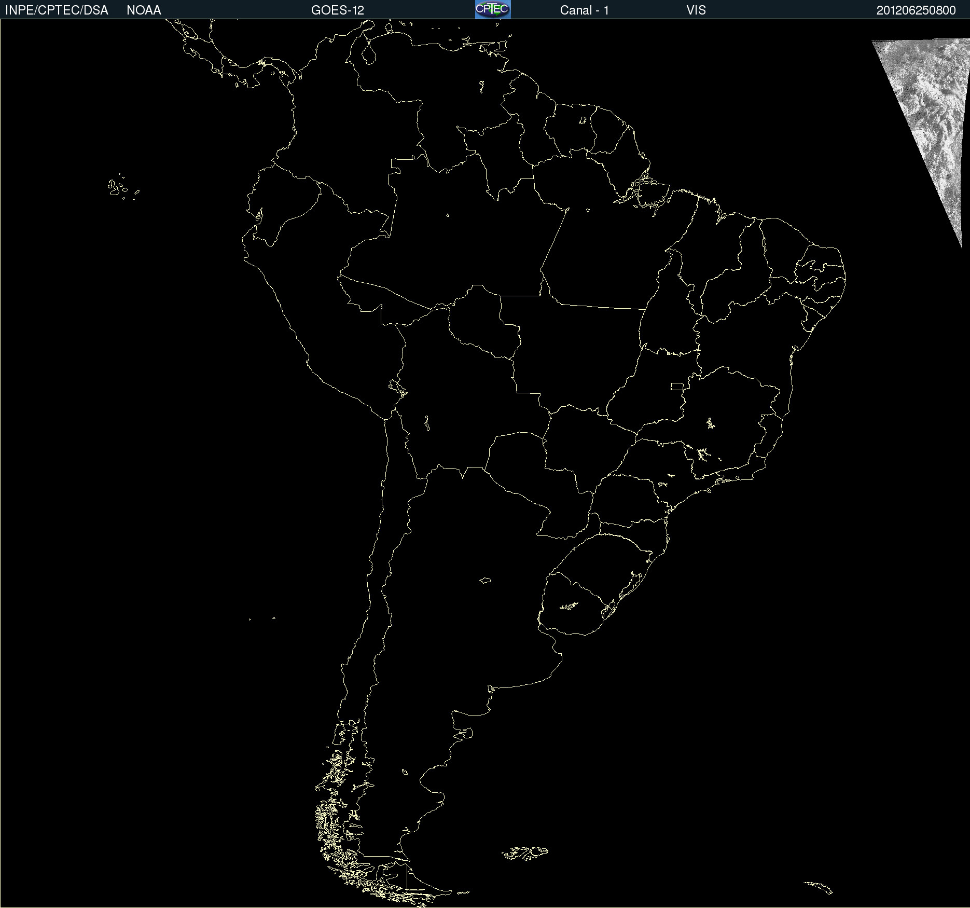The height and width of the screenshot is (908, 970).
Task: Click the 201206250800 timestamp
Action: point(916,10)
